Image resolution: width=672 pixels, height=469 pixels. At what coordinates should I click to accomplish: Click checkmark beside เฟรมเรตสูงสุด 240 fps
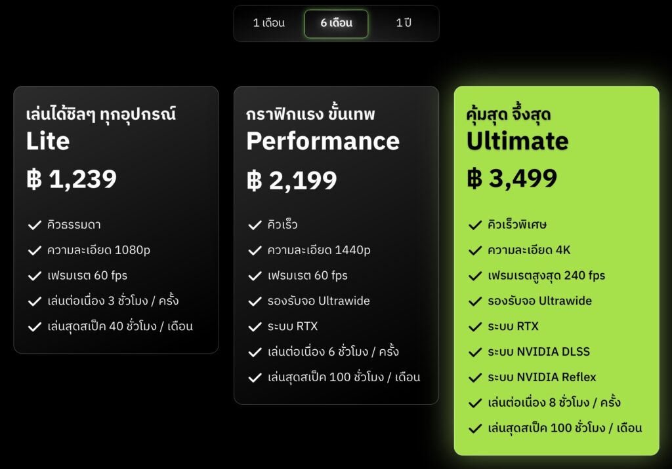pos(475,276)
